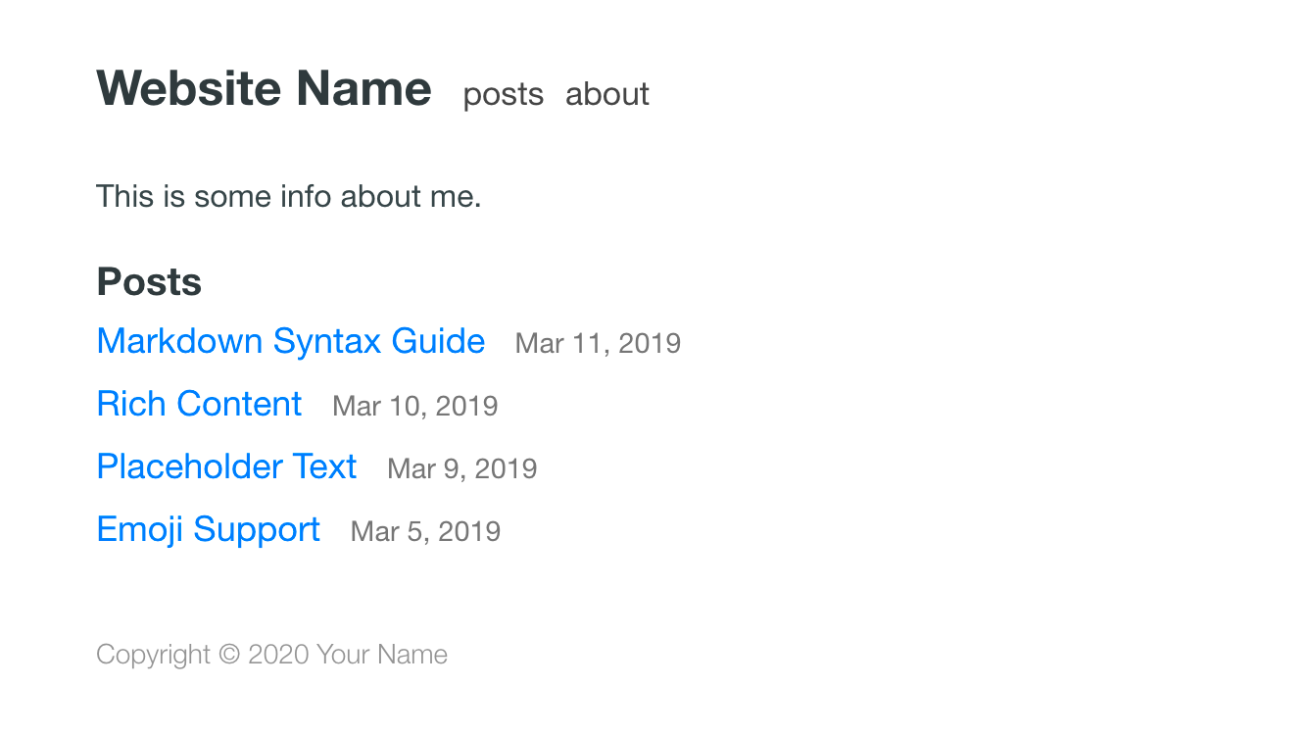The width and height of the screenshot is (1307, 735).
Task: Go to the about page
Action: click(606, 94)
